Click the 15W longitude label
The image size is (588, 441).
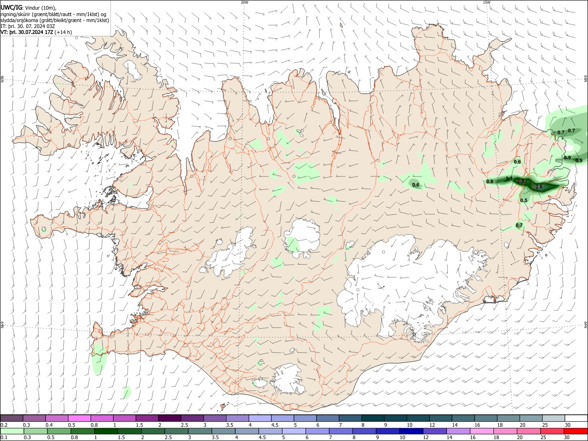[x=486, y=2]
